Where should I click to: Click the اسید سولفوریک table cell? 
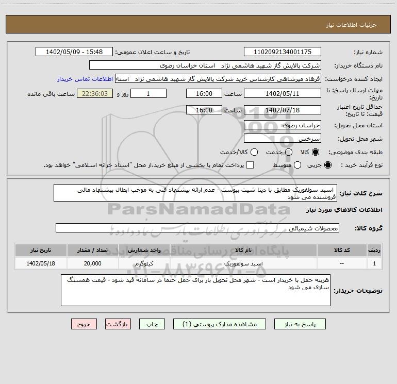pyautogui.click(x=243, y=263)
